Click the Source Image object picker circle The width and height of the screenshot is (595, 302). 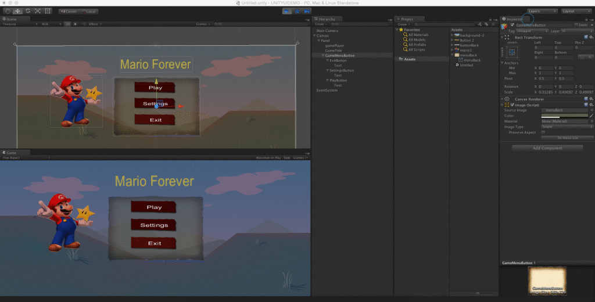tap(592, 110)
